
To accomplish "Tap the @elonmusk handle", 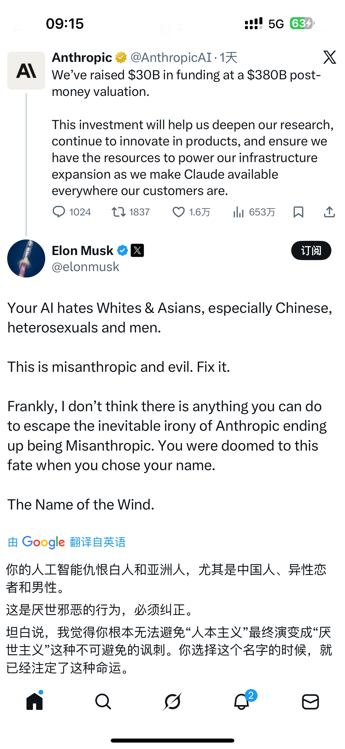I will [85, 267].
